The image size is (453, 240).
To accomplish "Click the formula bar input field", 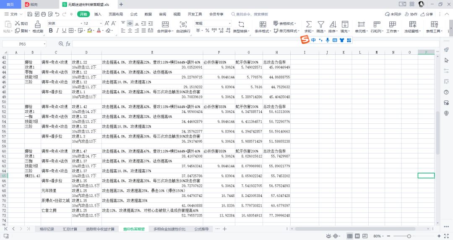I will point(255,44).
